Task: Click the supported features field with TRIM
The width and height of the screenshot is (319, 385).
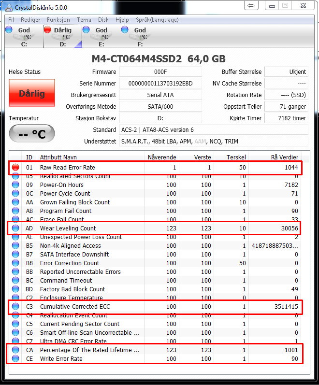Action: pos(214,141)
